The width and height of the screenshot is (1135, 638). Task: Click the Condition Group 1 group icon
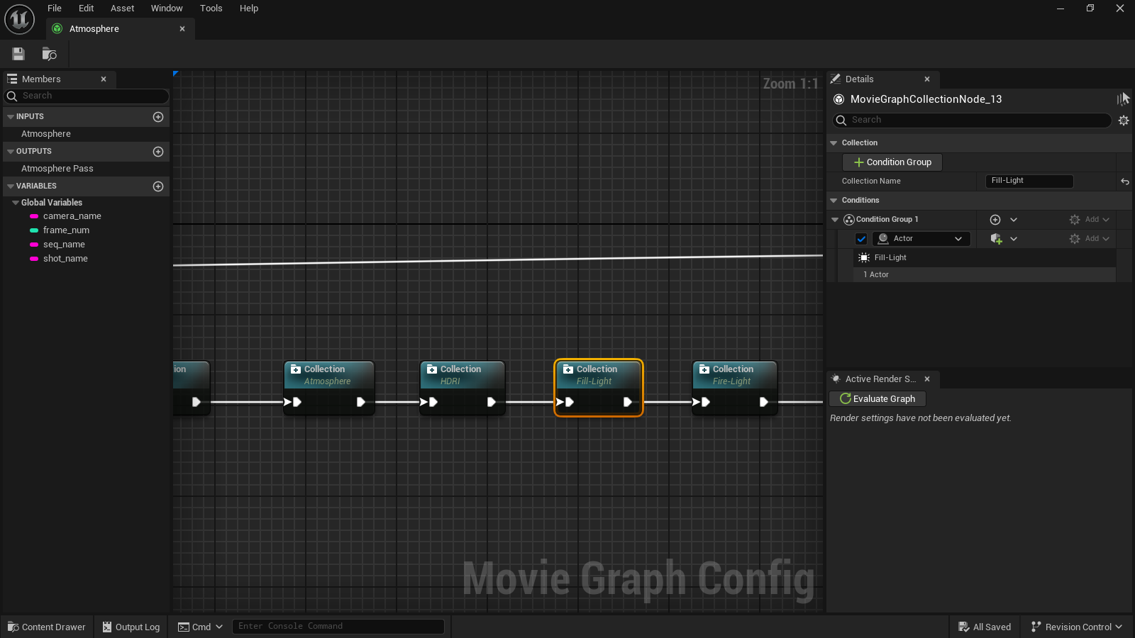click(x=849, y=220)
